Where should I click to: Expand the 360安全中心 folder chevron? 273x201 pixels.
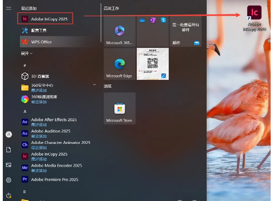point(94,85)
